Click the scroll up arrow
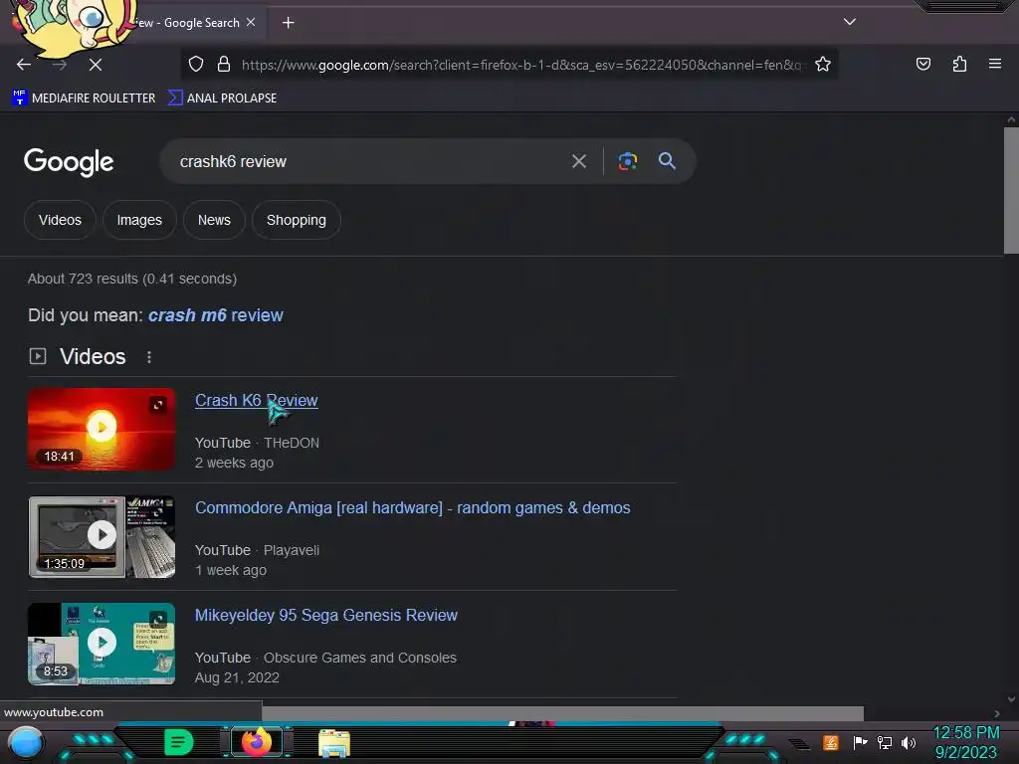Image resolution: width=1019 pixels, height=764 pixels. (x=1011, y=119)
